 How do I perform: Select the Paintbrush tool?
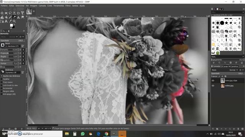[10, 17]
